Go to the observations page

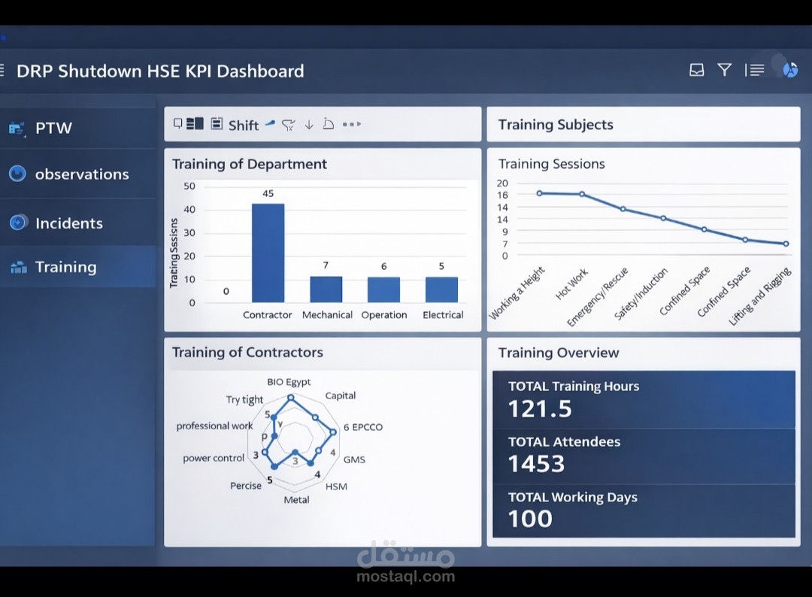coord(77,174)
